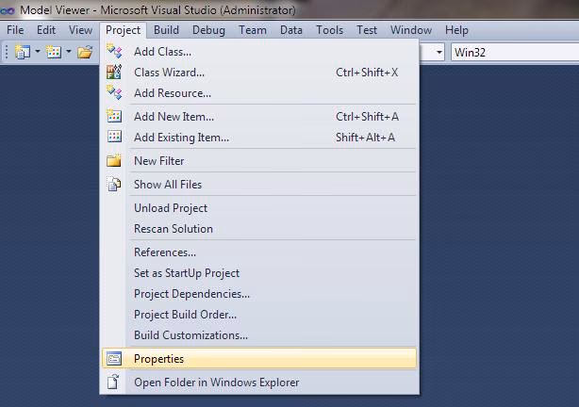Open the Debug menu

[208, 30]
